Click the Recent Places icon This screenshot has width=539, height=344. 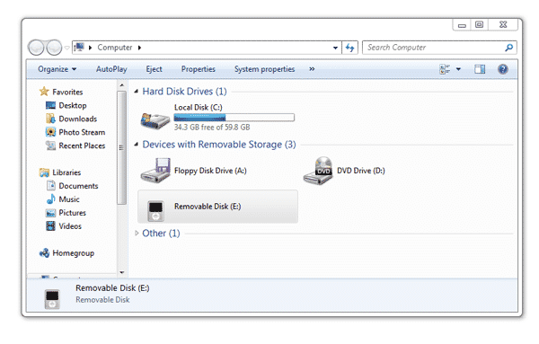click(x=50, y=146)
